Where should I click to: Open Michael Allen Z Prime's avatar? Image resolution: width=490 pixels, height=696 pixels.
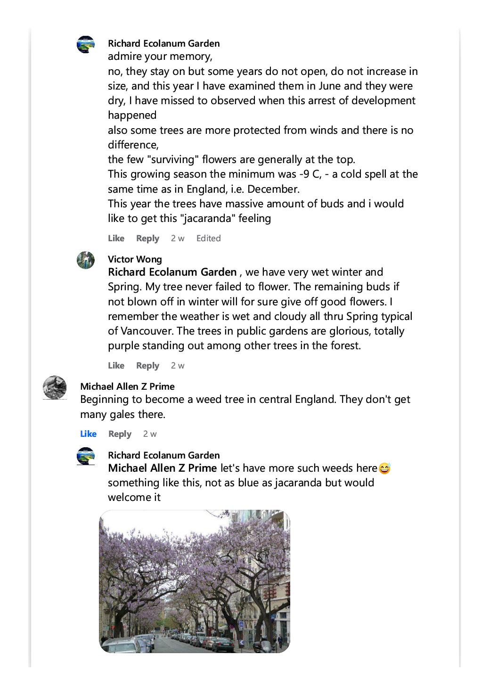(x=55, y=388)
